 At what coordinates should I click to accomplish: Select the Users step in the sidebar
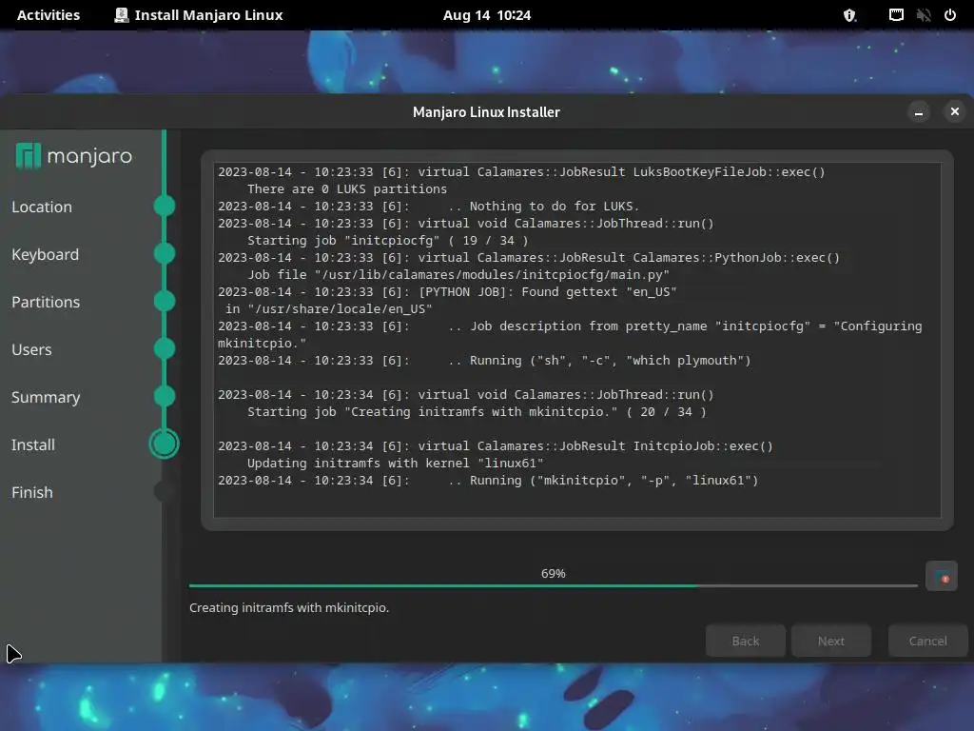pos(31,349)
